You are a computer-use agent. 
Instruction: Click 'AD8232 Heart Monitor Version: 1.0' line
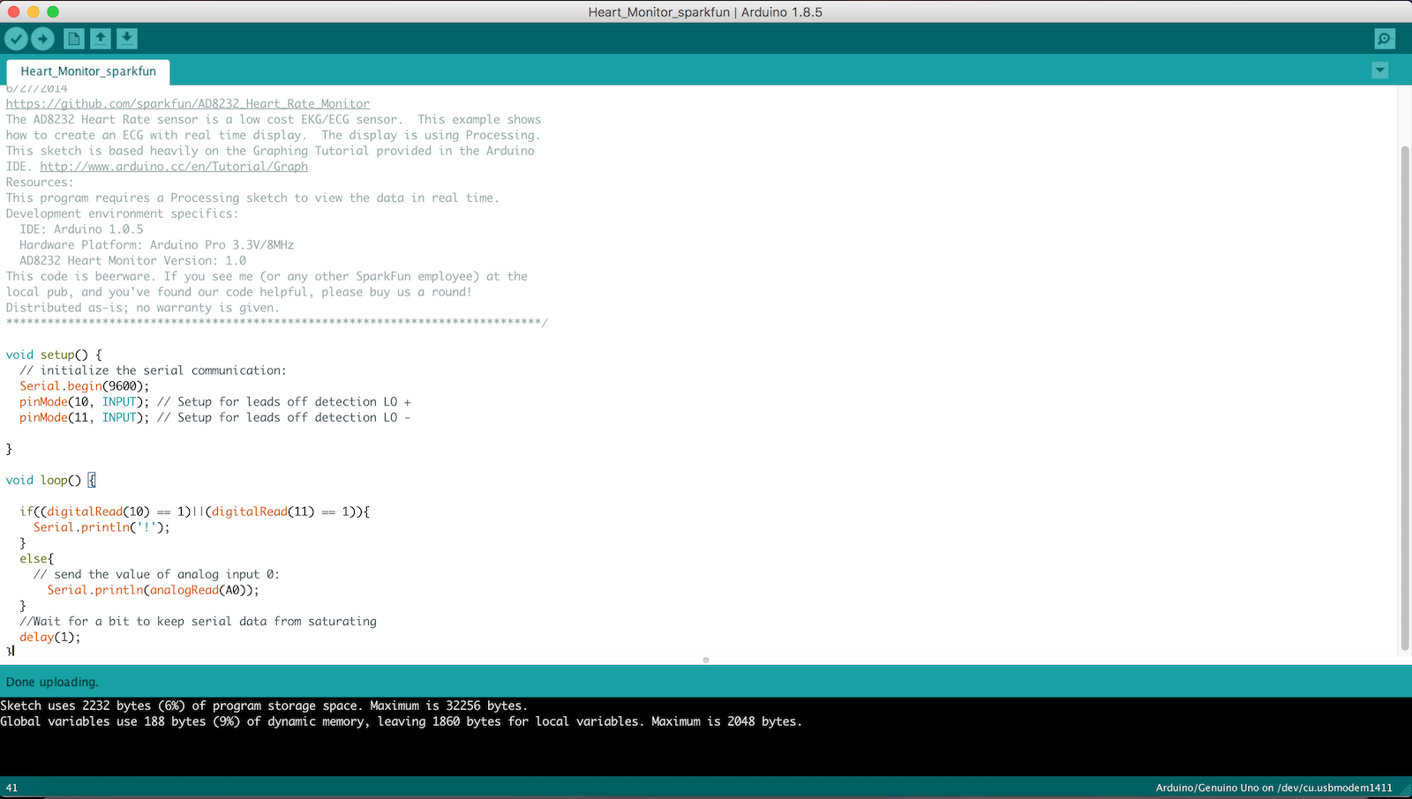click(133, 261)
